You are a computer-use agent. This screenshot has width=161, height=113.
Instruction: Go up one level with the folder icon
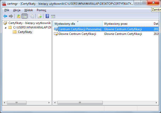pos(18,16)
